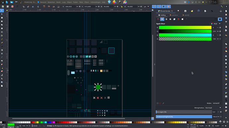Rotate selection 90° clockwise

coord(28,7)
